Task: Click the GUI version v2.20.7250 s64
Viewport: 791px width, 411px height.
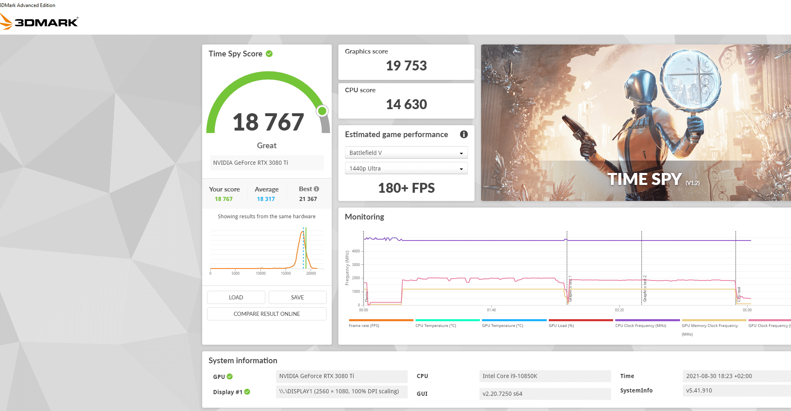Action: click(545, 394)
